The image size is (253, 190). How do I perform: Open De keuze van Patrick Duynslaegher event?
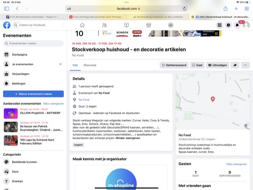click(33, 127)
